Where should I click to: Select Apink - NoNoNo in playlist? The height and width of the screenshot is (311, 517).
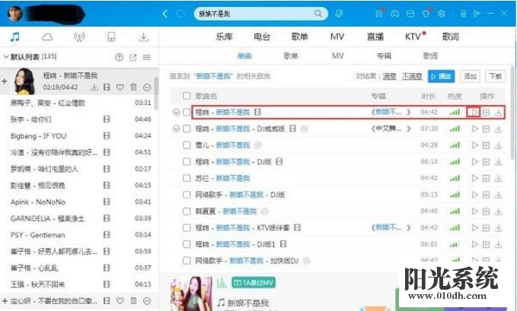click(38, 202)
